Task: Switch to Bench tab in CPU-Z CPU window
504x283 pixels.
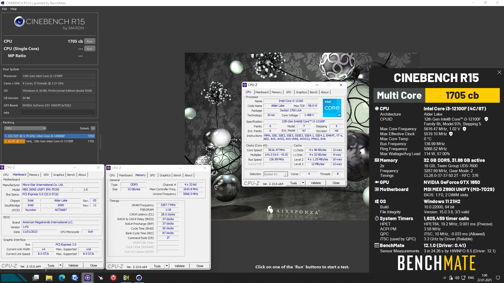Action: tap(313, 92)
